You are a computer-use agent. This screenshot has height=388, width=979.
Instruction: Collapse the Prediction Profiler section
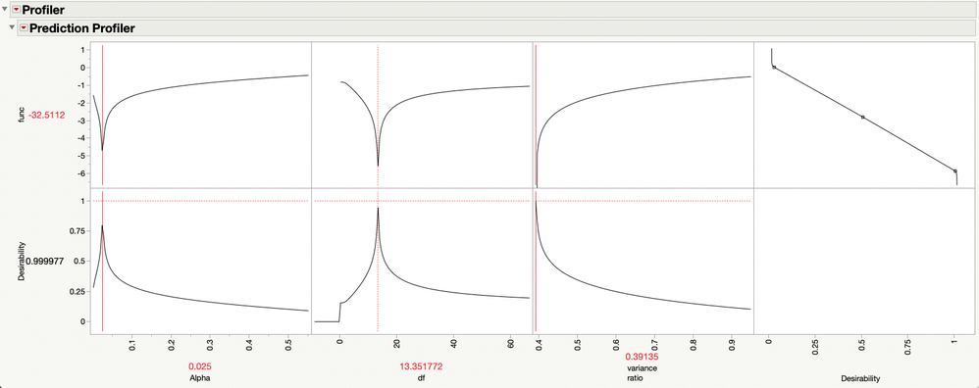coord(12,28)
